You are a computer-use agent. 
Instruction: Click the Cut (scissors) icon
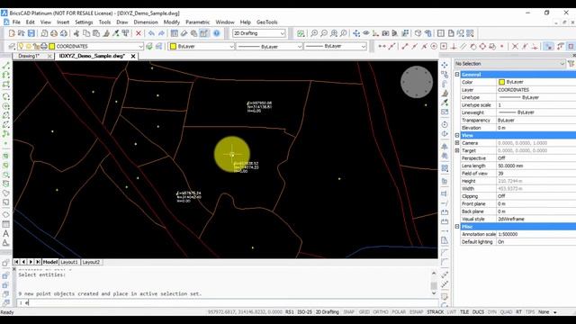click(x=76, y=33)
